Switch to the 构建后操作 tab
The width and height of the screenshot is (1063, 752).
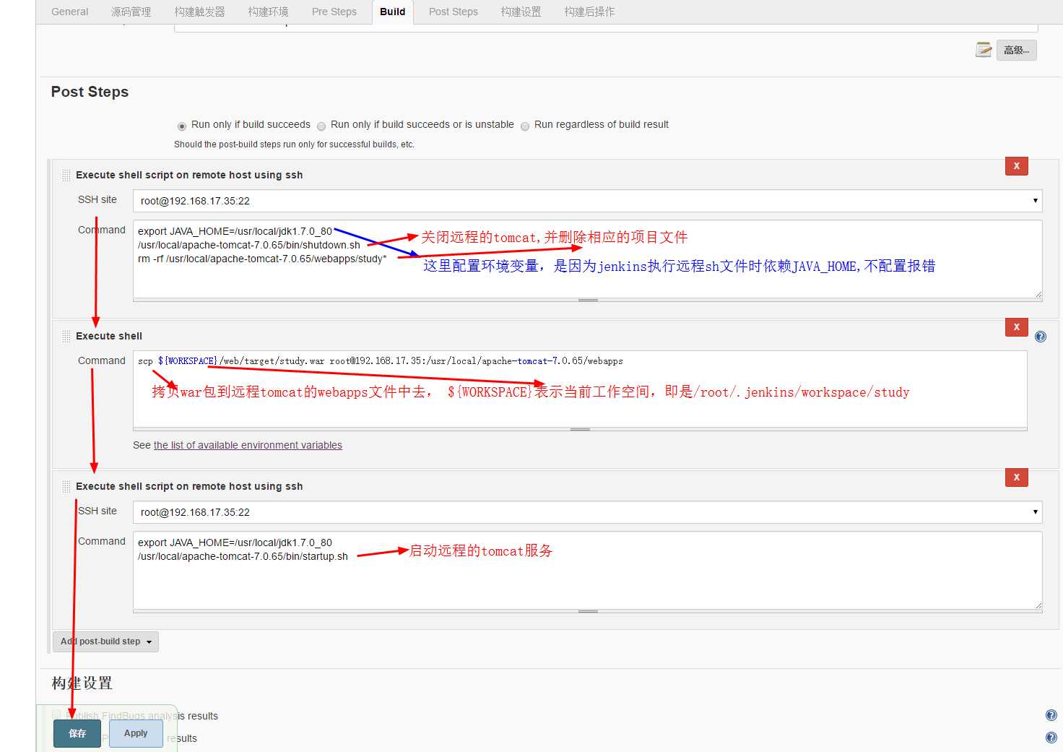click(x=590, y=12)
